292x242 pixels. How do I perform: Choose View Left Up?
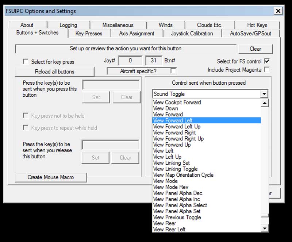(x=207, y=157)
